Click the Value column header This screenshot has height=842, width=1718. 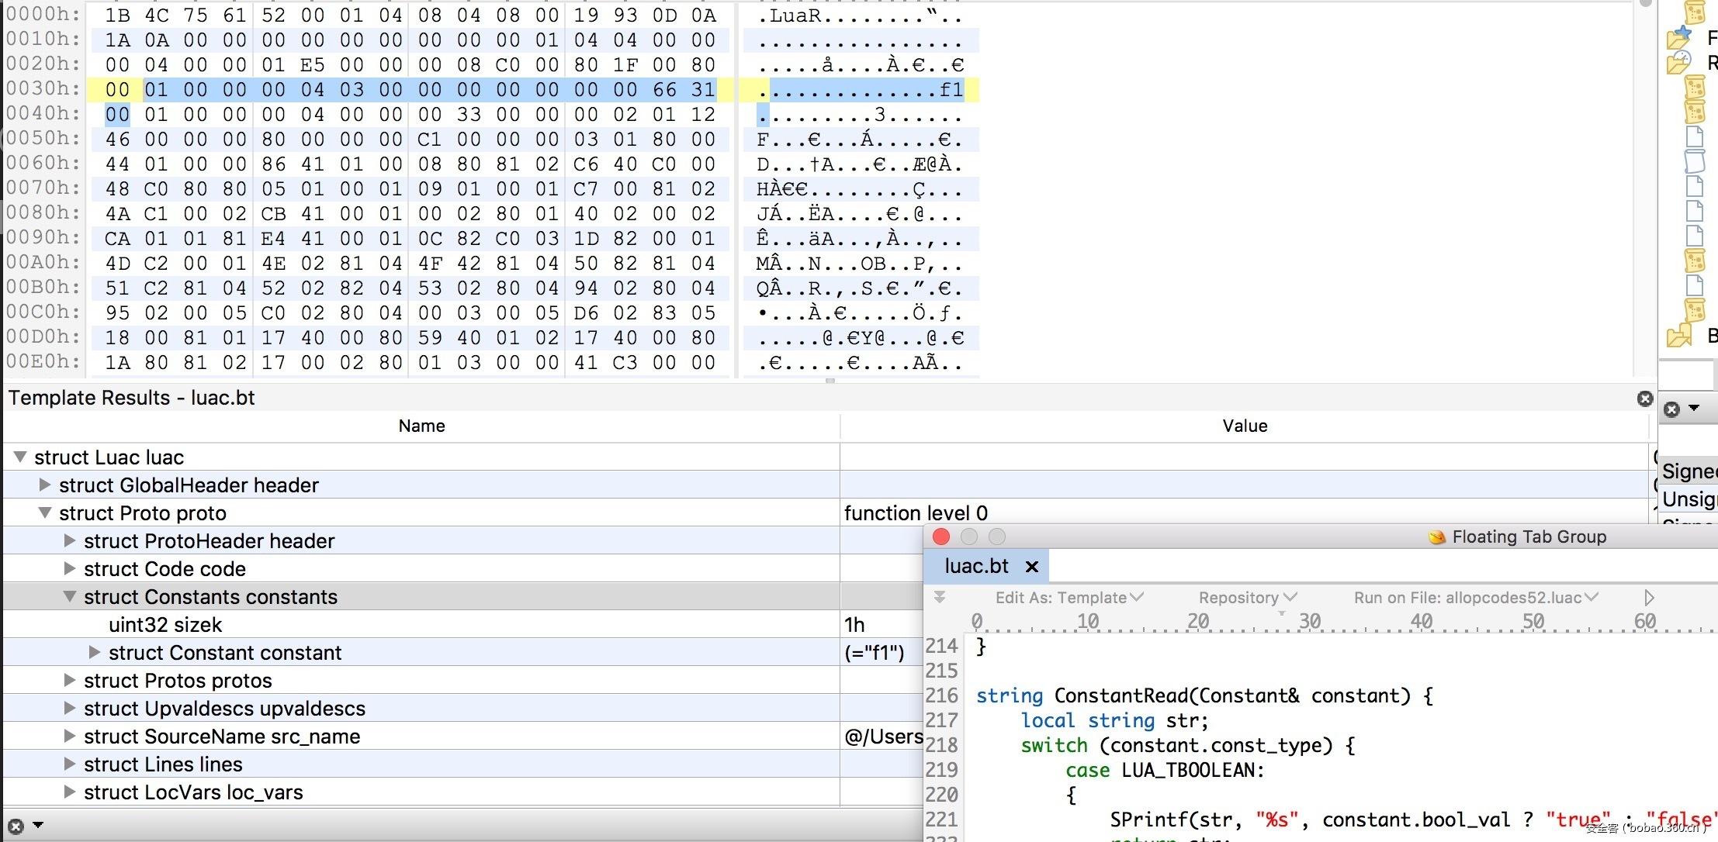click(x=1245, y=426)
